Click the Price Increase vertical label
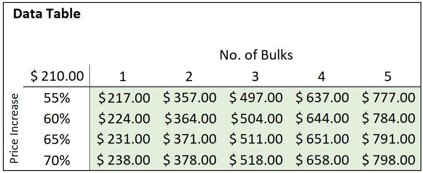 [15, 128]
